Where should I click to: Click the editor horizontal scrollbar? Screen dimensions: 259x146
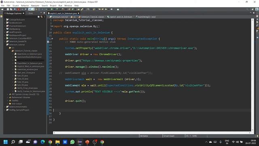(152, 133)
